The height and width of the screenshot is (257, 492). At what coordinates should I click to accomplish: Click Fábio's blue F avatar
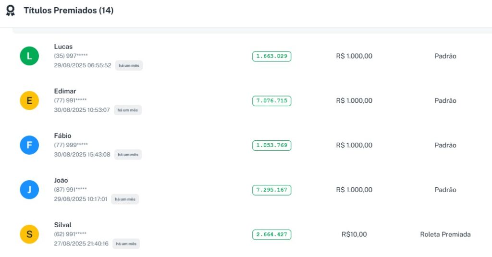coord(29,145)
